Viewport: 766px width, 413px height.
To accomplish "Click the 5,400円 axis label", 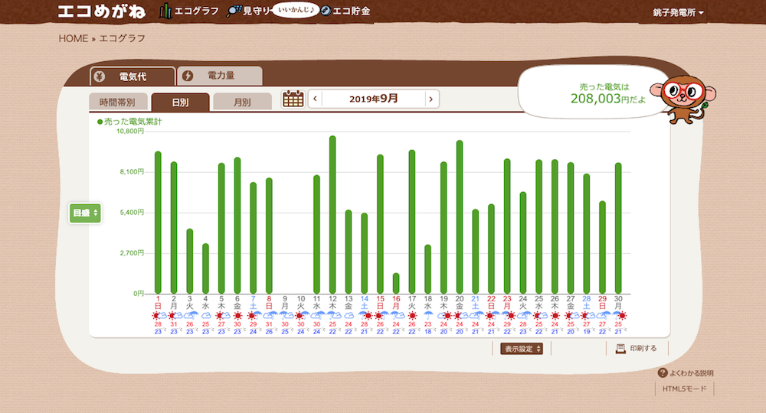I will coord(132,213).
